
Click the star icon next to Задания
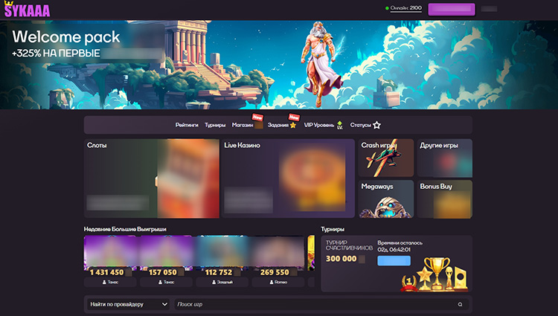(292, 125)
